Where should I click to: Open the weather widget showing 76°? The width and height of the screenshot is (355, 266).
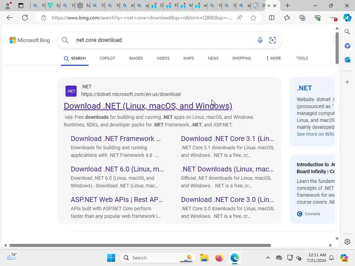tap(12, 257)
